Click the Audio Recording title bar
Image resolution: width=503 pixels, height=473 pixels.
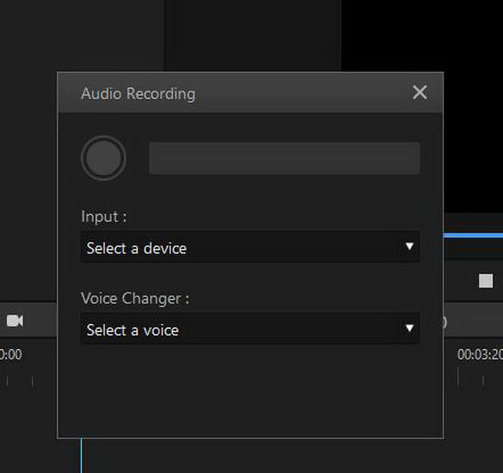point(250,93)
